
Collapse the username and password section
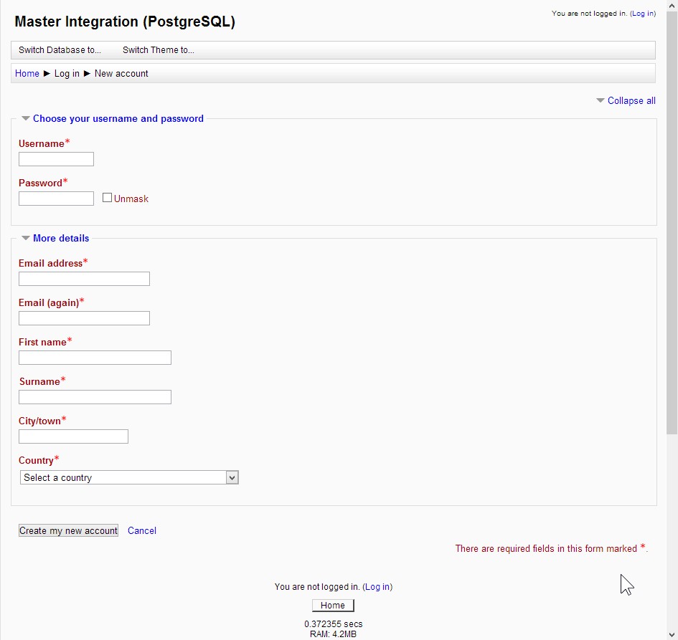[x=118, y=119]
